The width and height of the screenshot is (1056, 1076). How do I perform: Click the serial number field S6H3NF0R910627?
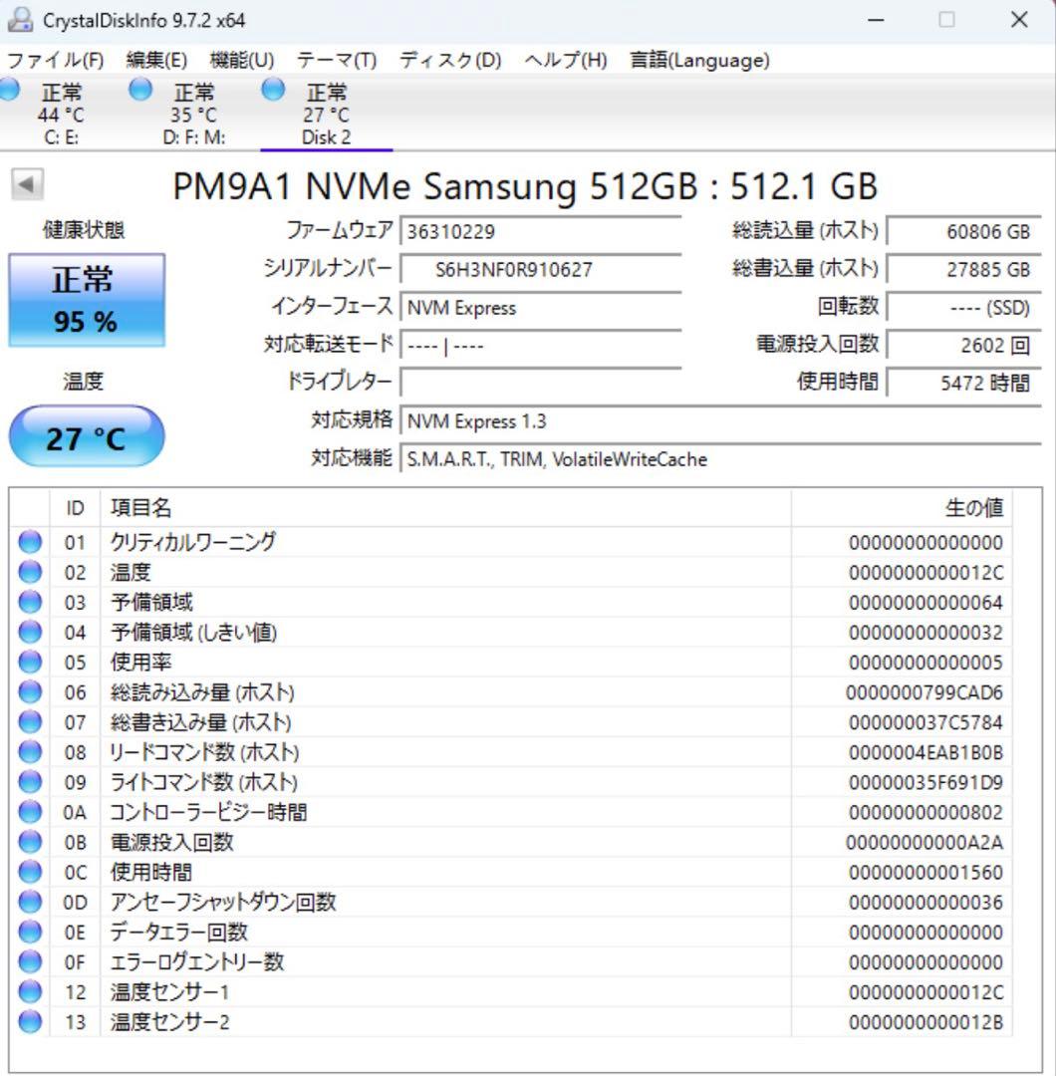[541, 269]
